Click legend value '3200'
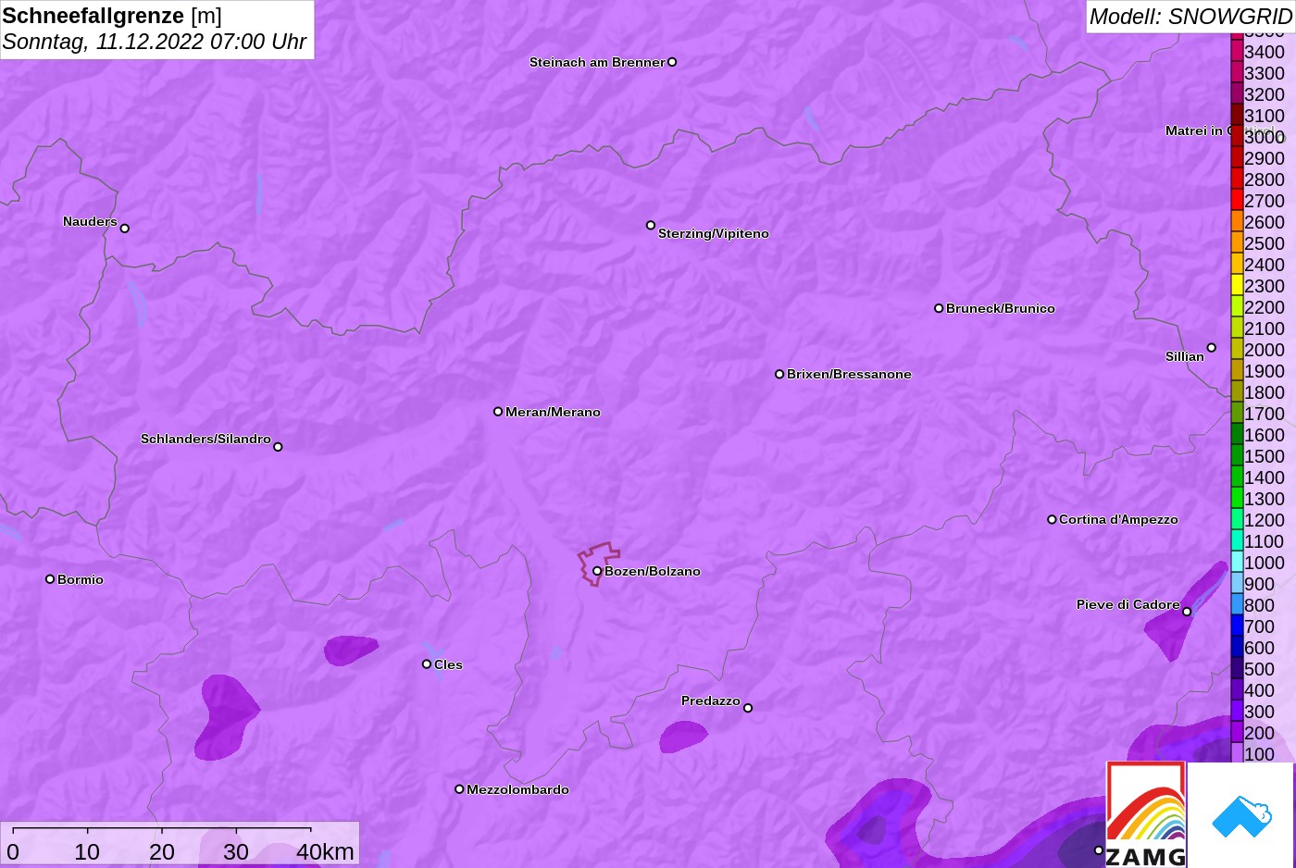The height and width of the screenshot is (868, 1296). click(x=1265, y=94)
